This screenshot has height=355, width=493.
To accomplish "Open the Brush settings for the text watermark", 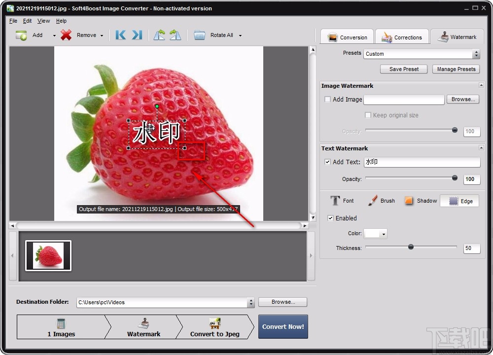I will pos(381,201).
